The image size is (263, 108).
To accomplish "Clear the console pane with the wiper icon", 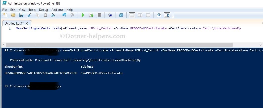I will point(53,15).
